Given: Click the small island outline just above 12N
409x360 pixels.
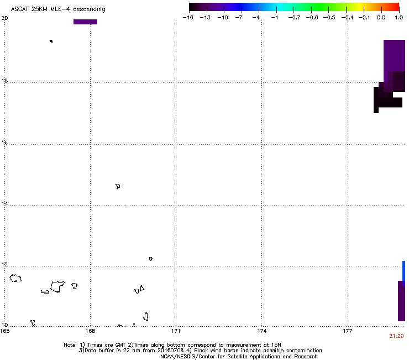Looking at the screenshot, I should coord(151,259).
